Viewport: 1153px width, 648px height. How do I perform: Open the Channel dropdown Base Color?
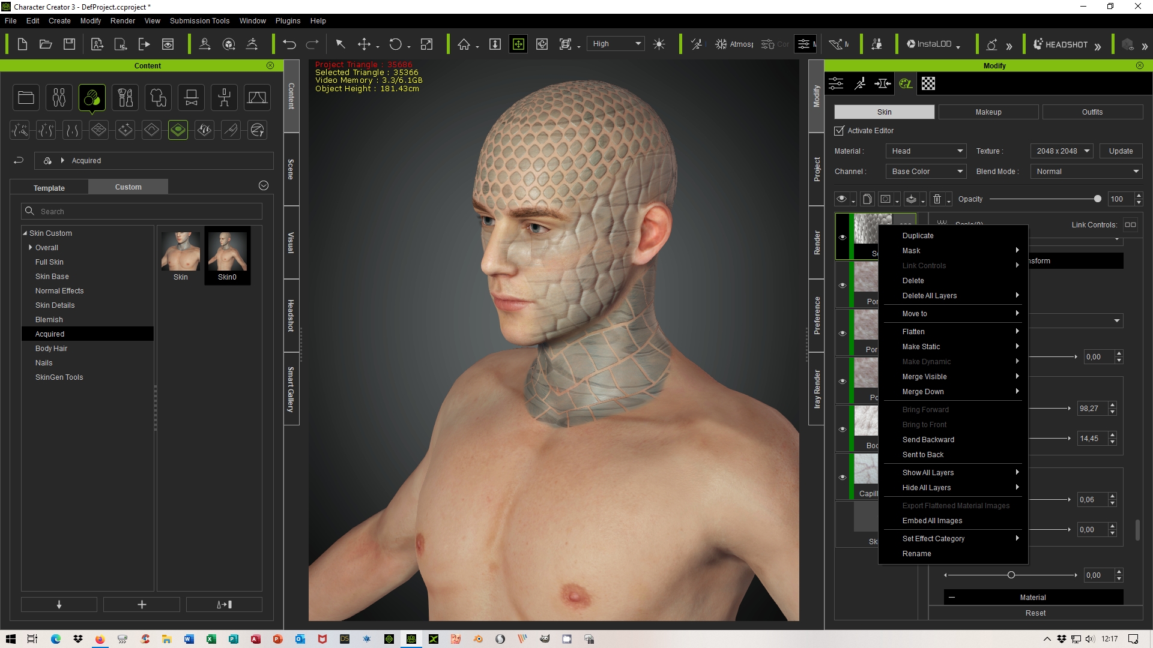(x=926, y=172)
